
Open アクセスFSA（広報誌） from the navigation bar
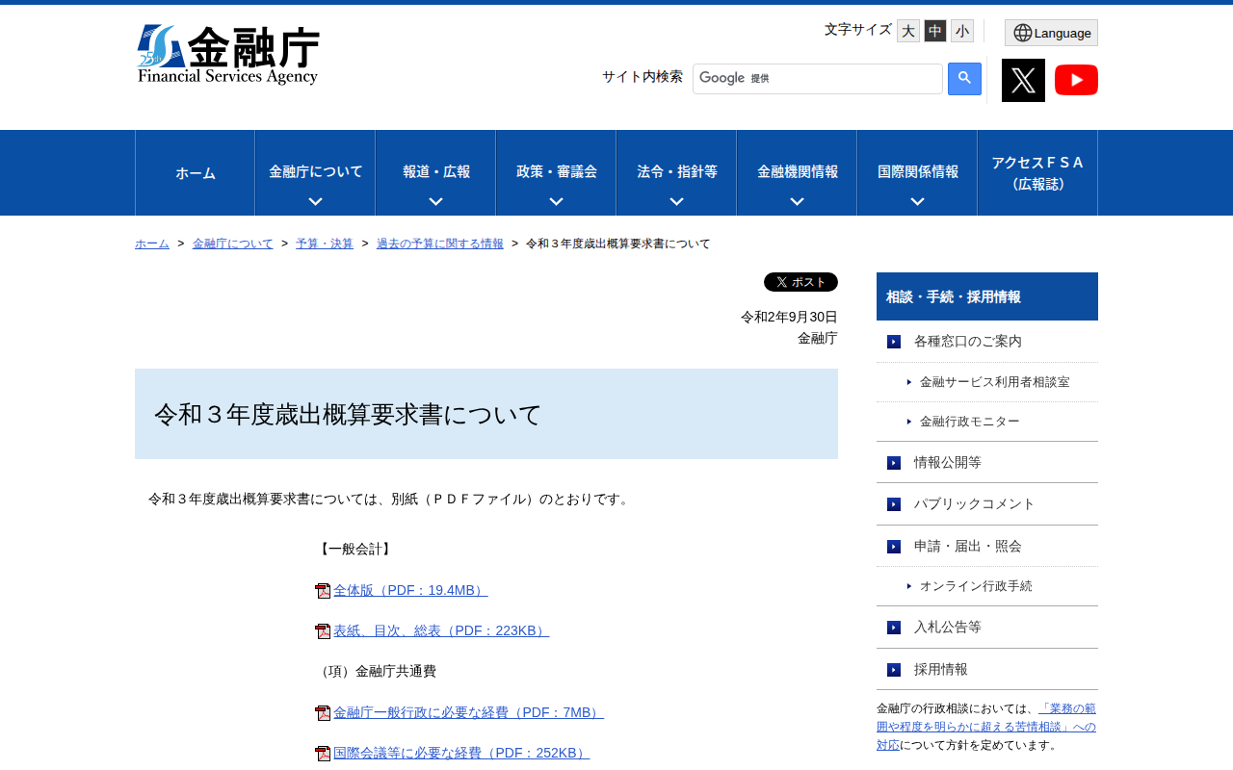(1036, 172)
